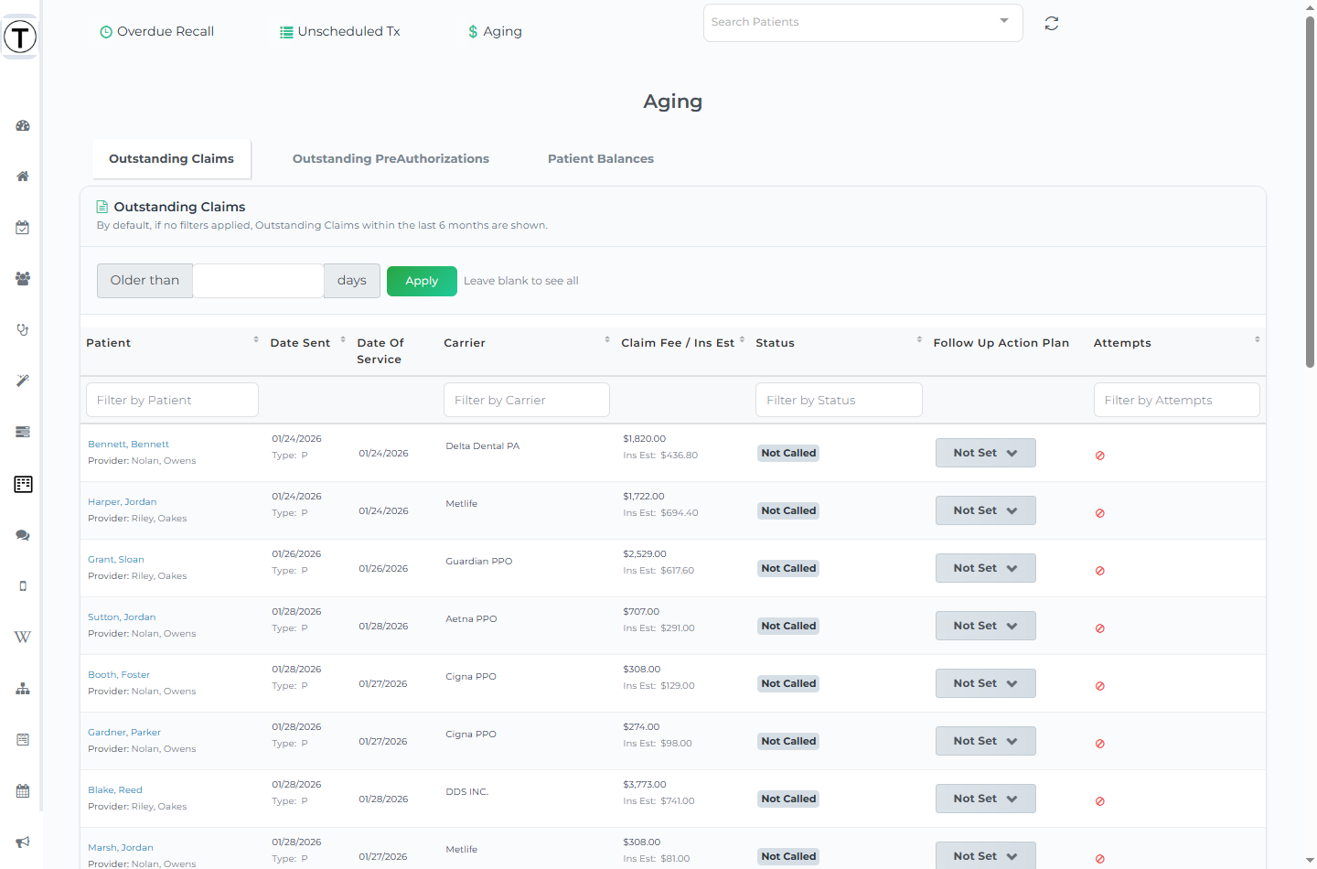
Task: Open patient link Bennett, Bennett
Action: point(128,445)
